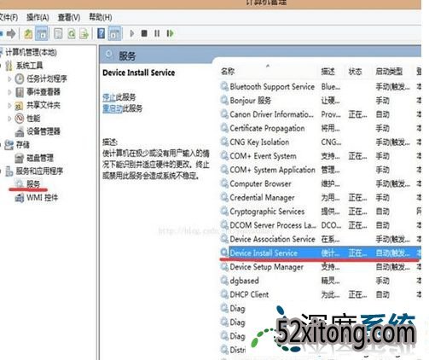The height and width of the screenshot is (360, 429).
Task: Select 设备管理器 in the tree
Action: (43, 131)
